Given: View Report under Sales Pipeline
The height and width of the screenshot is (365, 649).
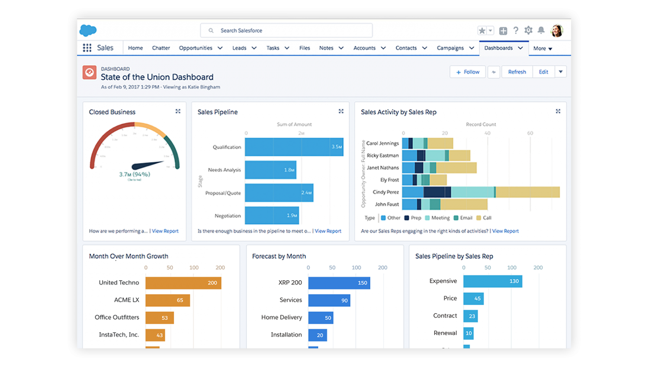Looking at the screenshot, I should point(328,231).
